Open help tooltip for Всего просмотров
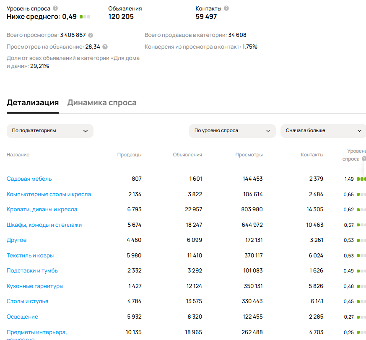The width and height of the screenshot is (366, 340). 91,35
